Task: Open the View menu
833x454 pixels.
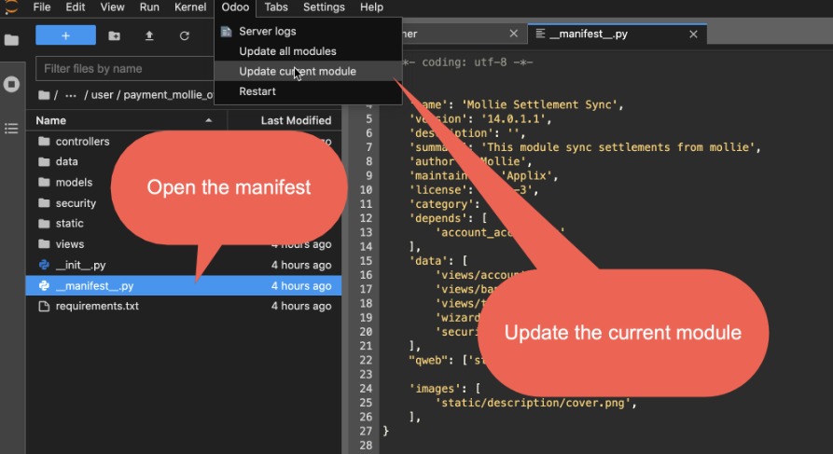Action: pos(112,7)
